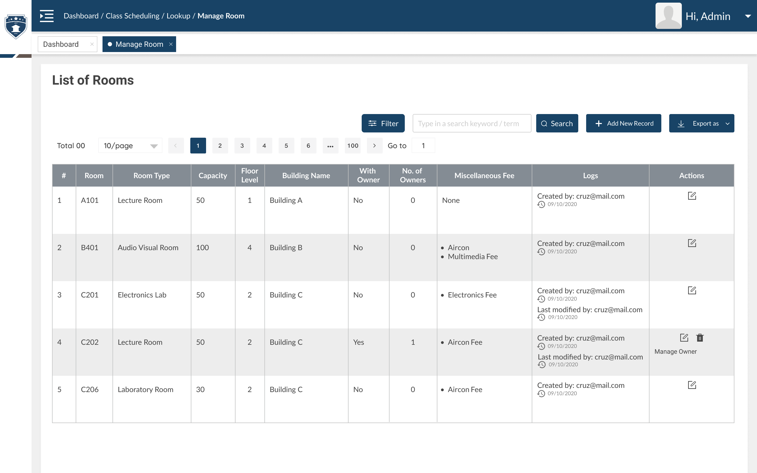Click the download icon on Export as
Screen dimensions: 757x473
(681, 123)
